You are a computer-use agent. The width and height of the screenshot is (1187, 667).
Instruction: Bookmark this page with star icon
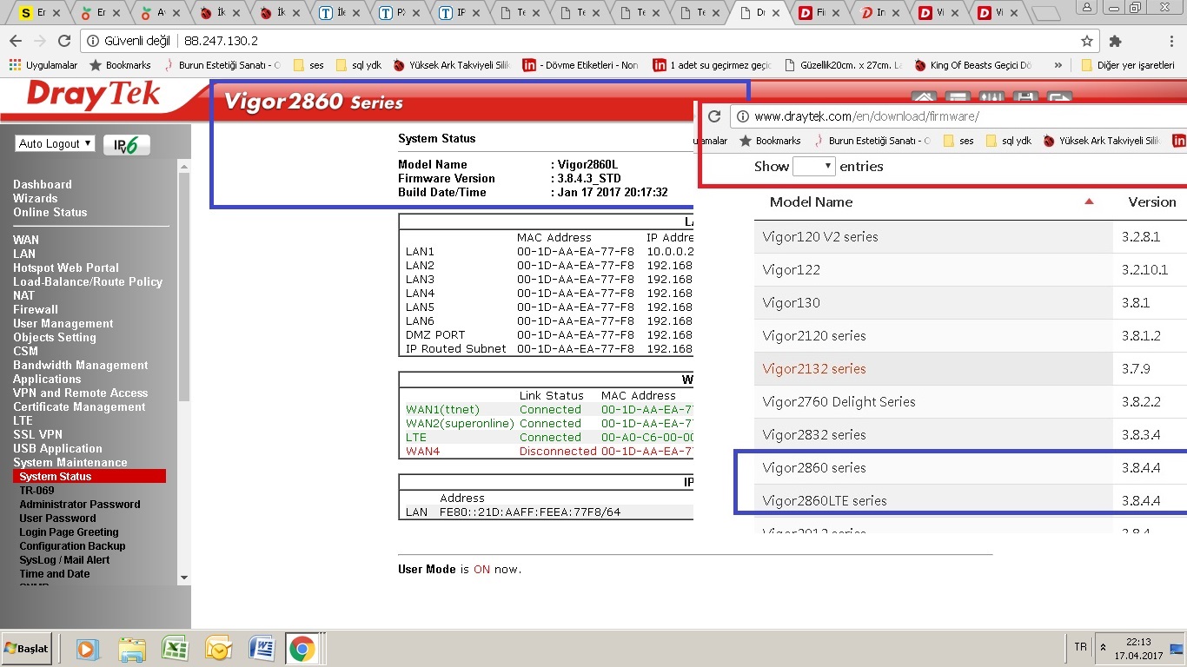coord(1086,41)
